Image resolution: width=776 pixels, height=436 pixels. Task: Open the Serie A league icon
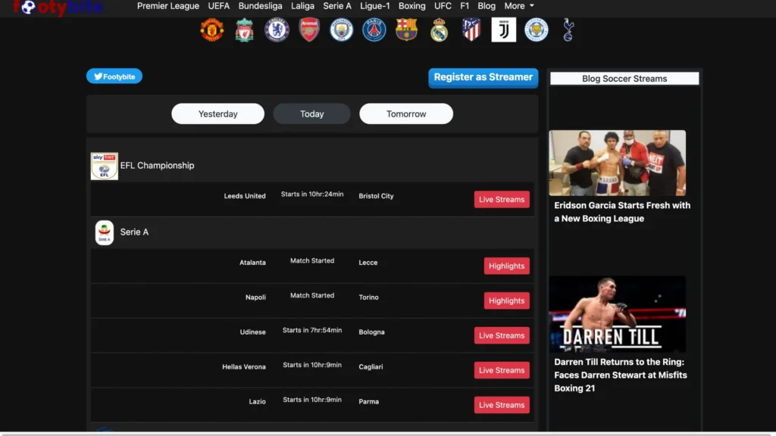tap(104, 232)
